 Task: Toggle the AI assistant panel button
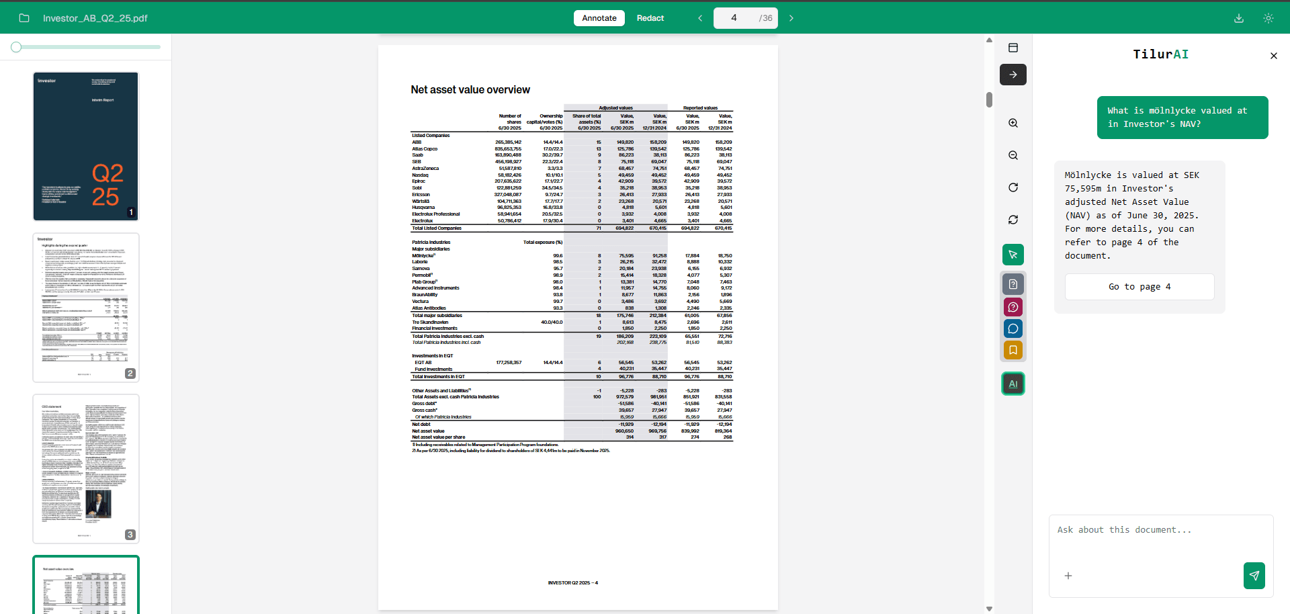pyautogui.click(x=1013, y=384)
